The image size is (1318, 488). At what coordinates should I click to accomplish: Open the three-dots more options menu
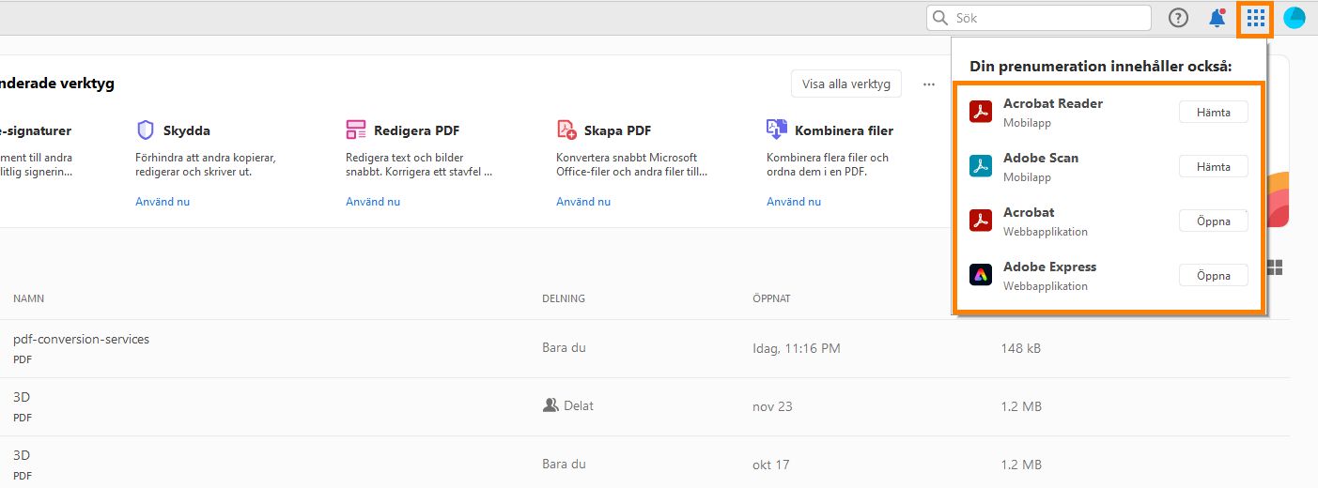click(929, 84)
